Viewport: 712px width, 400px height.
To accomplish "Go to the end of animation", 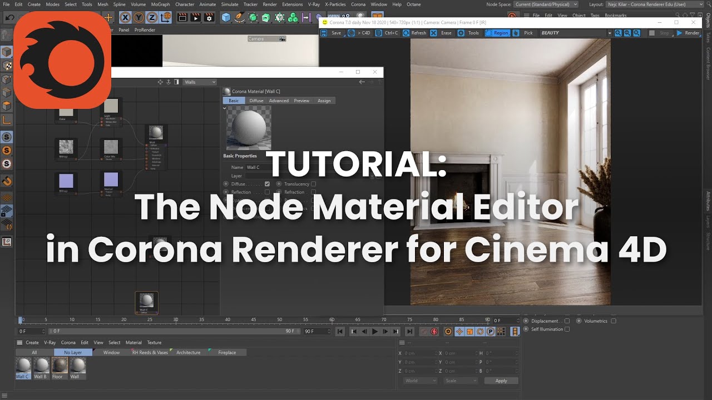I will pyautogui.click(x=409, y=332).
